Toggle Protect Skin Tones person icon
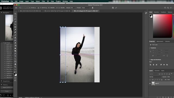 click(92, 8)
